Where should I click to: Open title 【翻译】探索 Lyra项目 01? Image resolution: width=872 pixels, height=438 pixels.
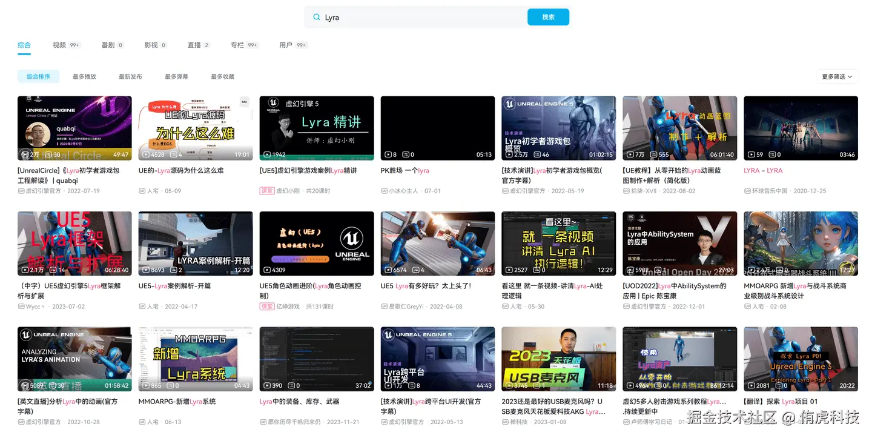coord(781,402)
